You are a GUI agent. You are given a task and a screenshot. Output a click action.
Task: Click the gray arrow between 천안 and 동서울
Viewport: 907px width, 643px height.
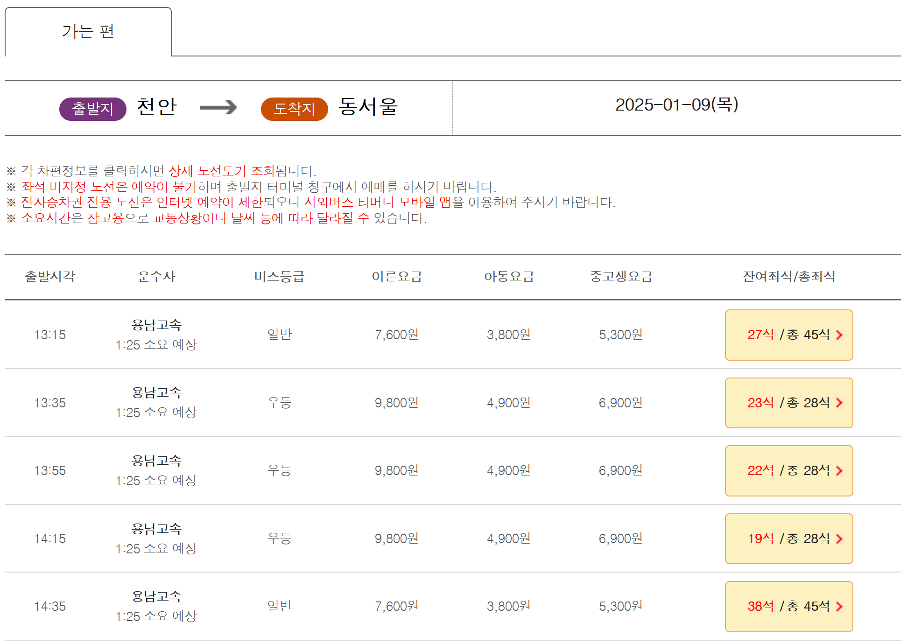[x=218, y=108]
